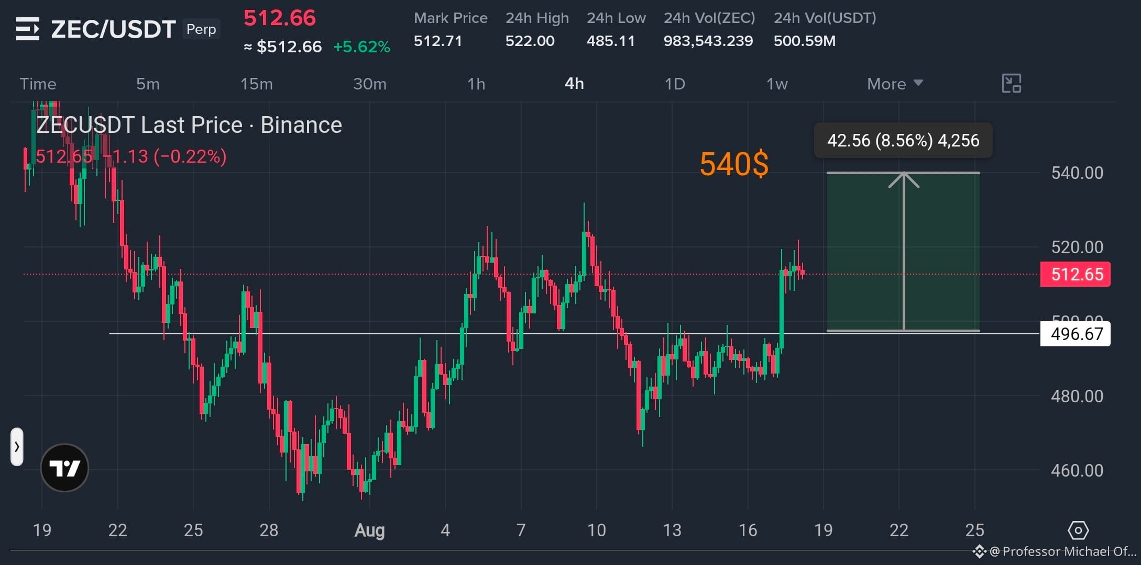The image size is (1141, 565).
Task: Switch to the 15m timeframe
Action: pos(257,84)
